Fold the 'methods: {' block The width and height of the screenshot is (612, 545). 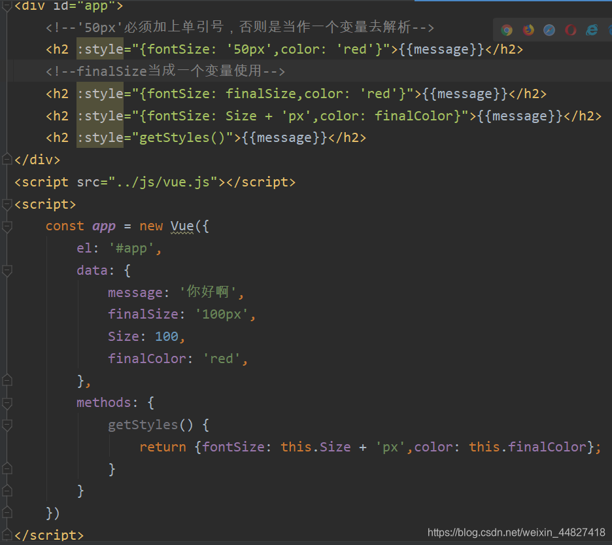point(7,403)
